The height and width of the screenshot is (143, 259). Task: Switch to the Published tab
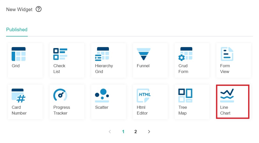(x=17, y=29)
